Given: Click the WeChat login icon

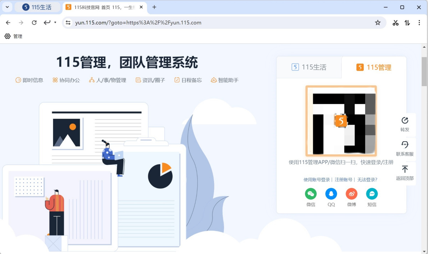Looking at the screenshot, I should pyautogui.click(x=311, y=194).
